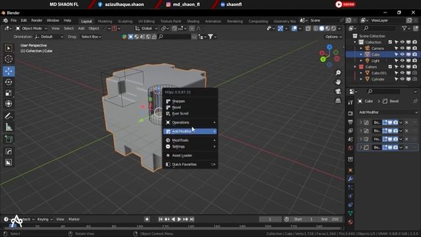
Task: Toggle Cube visibility eye in outliner
Action: [402, 55]
